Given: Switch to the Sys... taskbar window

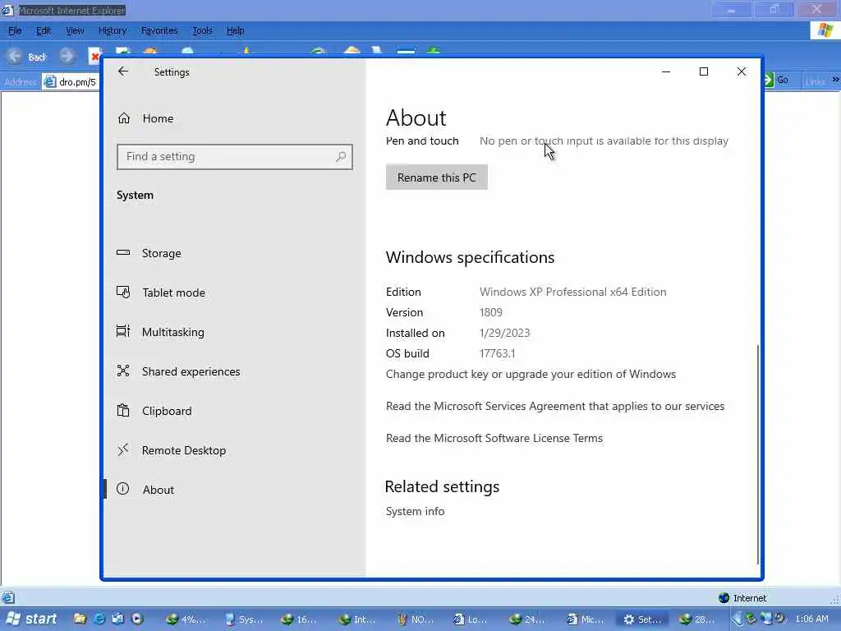Looking at the screenshot, I should (243, 619).
